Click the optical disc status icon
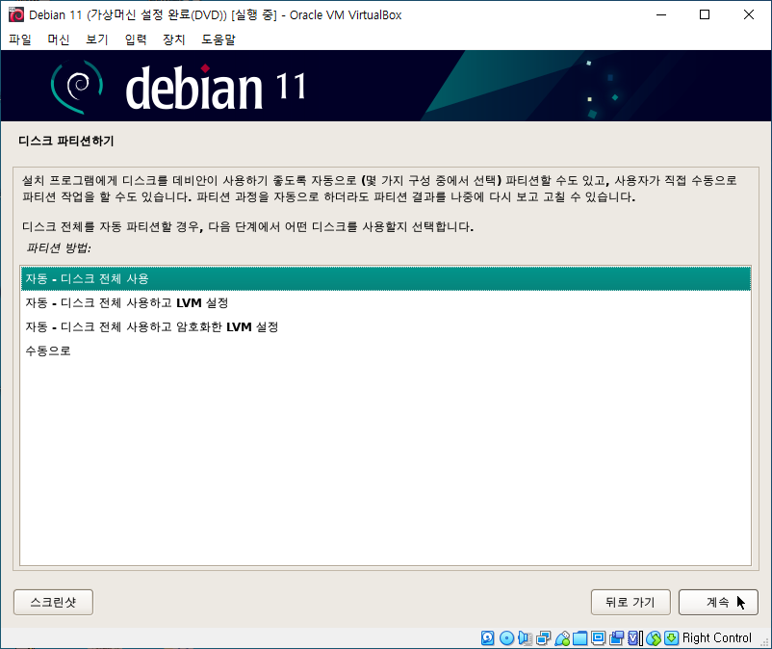Viewport: 772px width, 649px height. 506,638
